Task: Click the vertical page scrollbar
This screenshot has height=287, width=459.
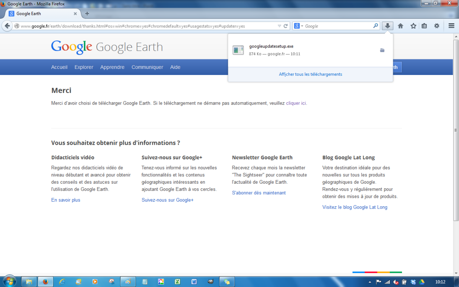Action: (456, 130)
